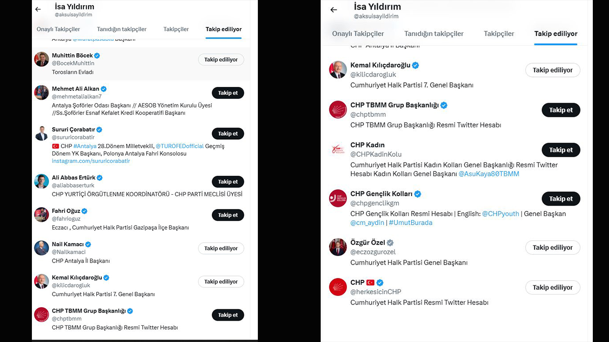This screenshot has width=609, height=342.
Task: Click the CHP Gençlik Kolları logo avatar
Action: coord(338,198)
